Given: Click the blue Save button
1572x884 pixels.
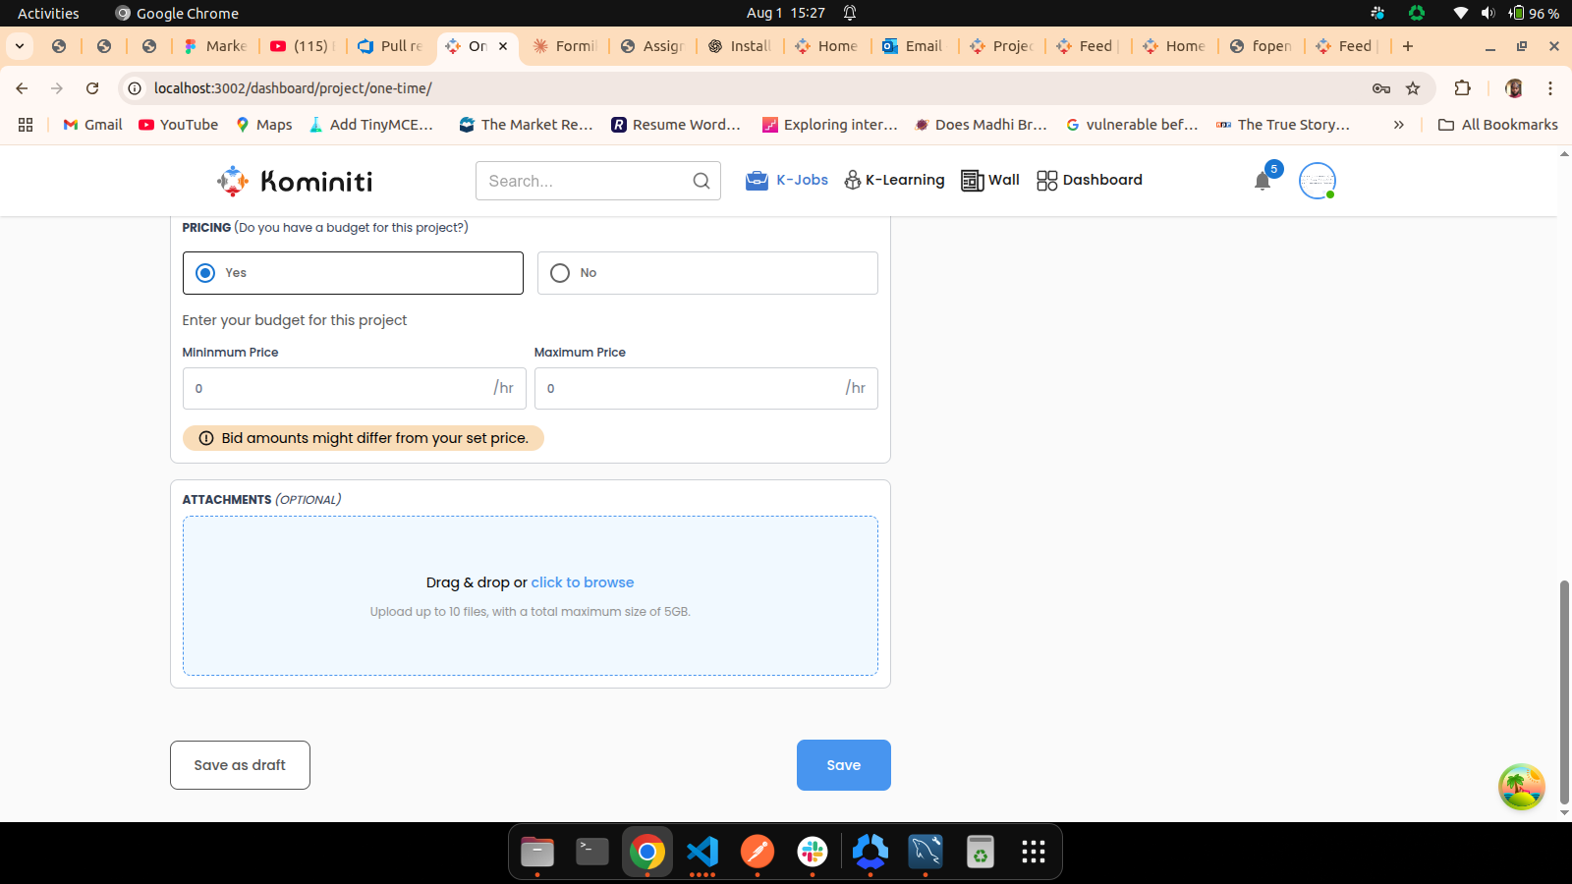Looking at the screenshot, I should [x=843, y=765].
